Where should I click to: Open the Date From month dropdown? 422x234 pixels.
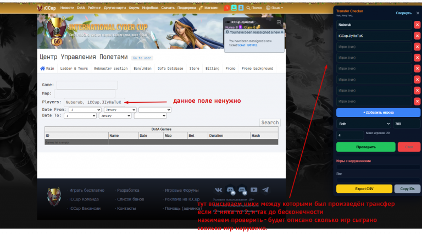point(120,110)
